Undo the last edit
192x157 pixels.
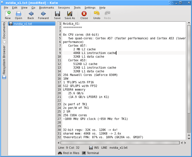[97, 15]
